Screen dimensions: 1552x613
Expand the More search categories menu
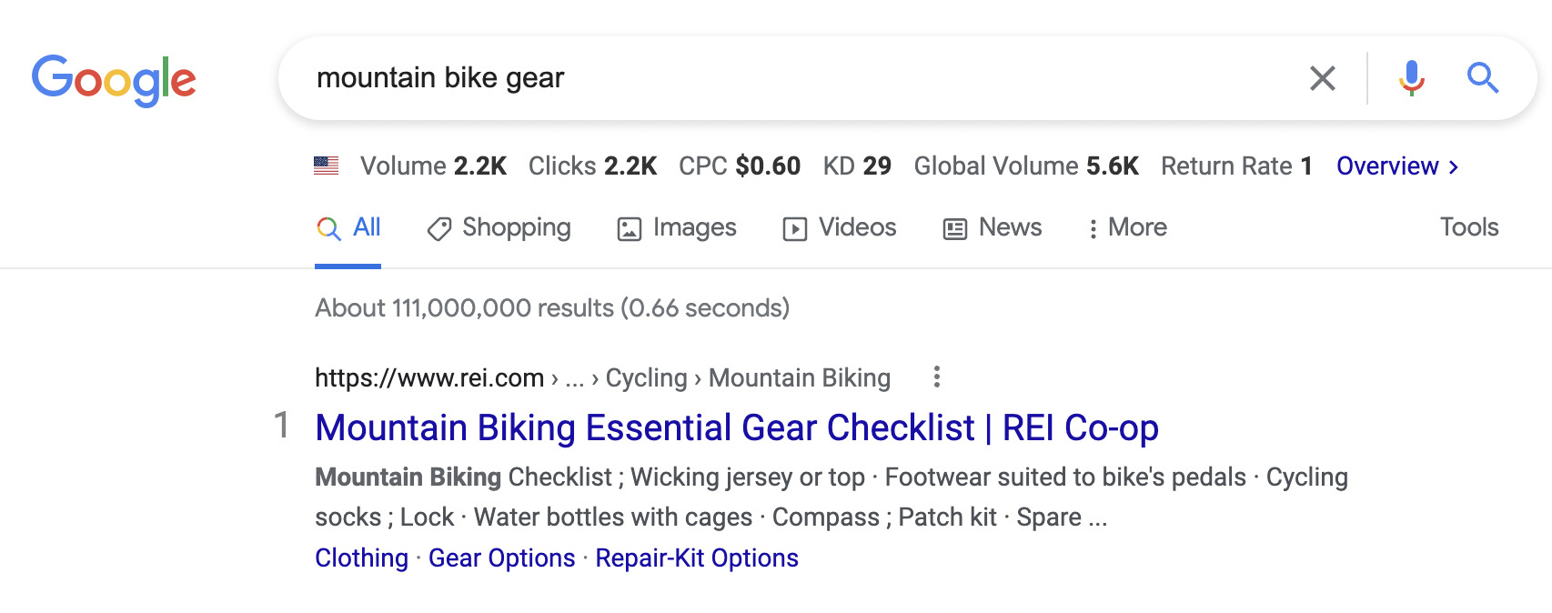coord(1128,227)
